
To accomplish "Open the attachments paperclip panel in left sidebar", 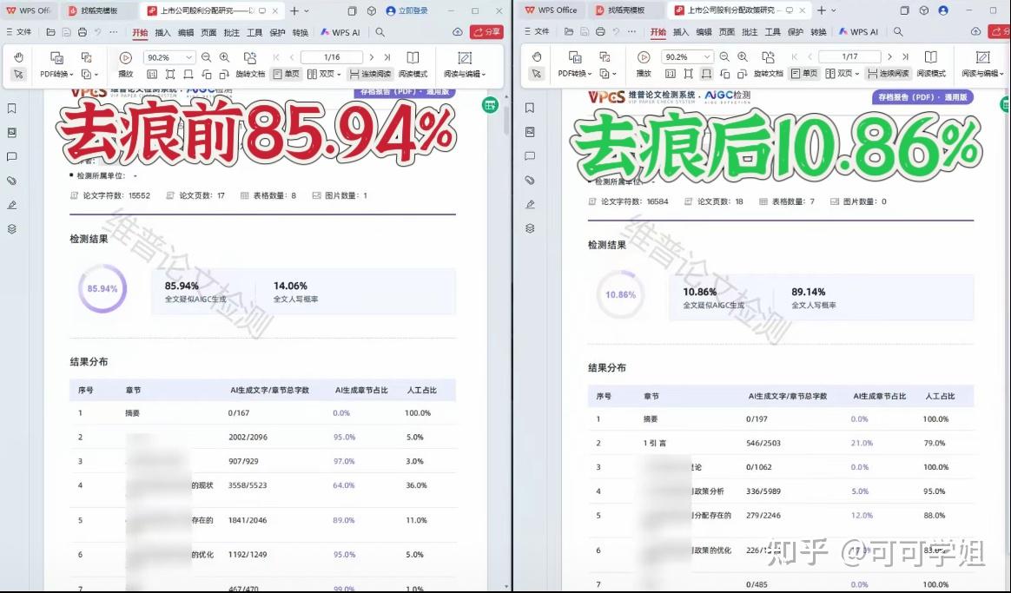I will pyautogui.click(x=11, y=181).
